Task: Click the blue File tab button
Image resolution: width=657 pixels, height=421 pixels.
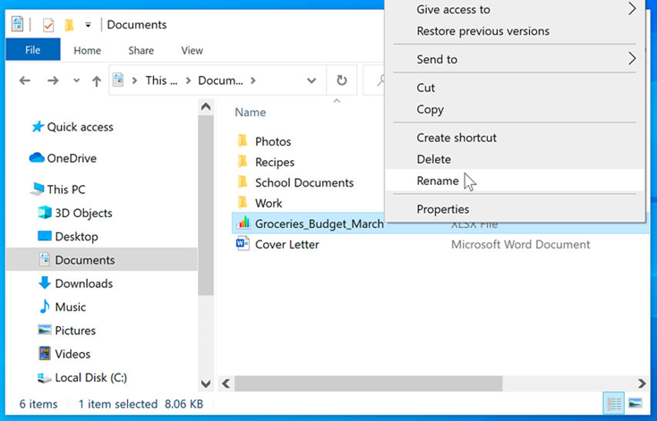Action: tap(33, 50)
